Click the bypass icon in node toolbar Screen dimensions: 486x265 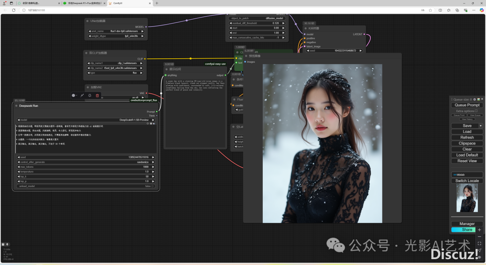pyautogui.click(x=82, y=96)
